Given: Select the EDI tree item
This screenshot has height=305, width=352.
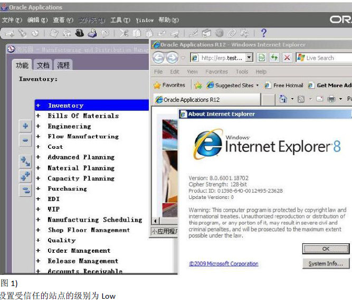Looking at the screenshot, I should coord(54,199).
